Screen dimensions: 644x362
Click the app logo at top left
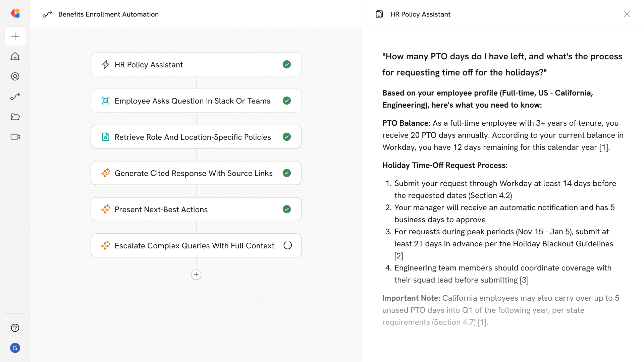[x=15, y=13]
